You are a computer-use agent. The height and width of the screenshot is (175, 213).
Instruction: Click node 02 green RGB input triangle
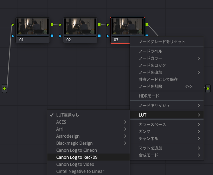[61, 25]
